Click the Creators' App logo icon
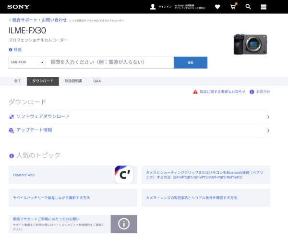 (124, 175)
